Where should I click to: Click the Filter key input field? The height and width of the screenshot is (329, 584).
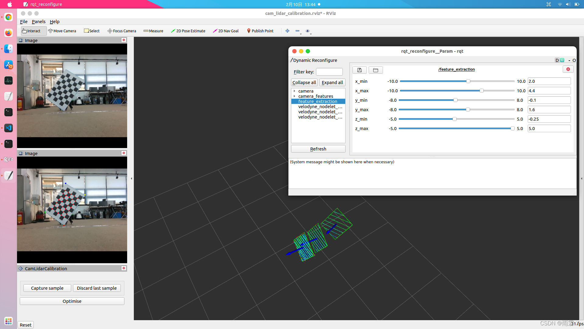tap(329, 72)
